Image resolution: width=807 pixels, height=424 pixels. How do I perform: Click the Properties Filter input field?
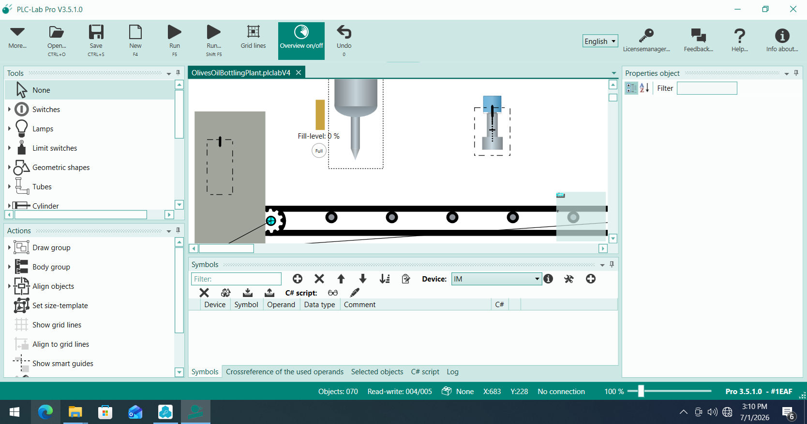[707, 88]
